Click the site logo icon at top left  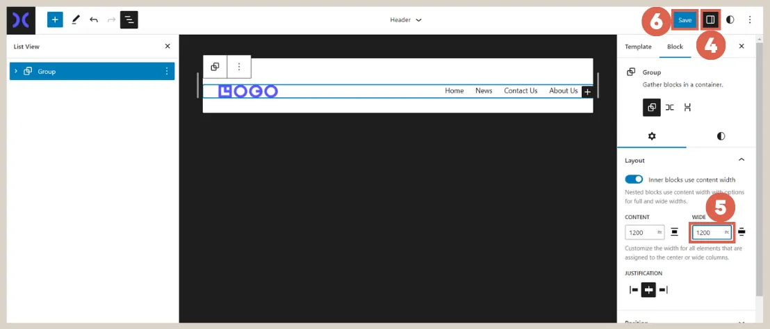pos(21,20)
